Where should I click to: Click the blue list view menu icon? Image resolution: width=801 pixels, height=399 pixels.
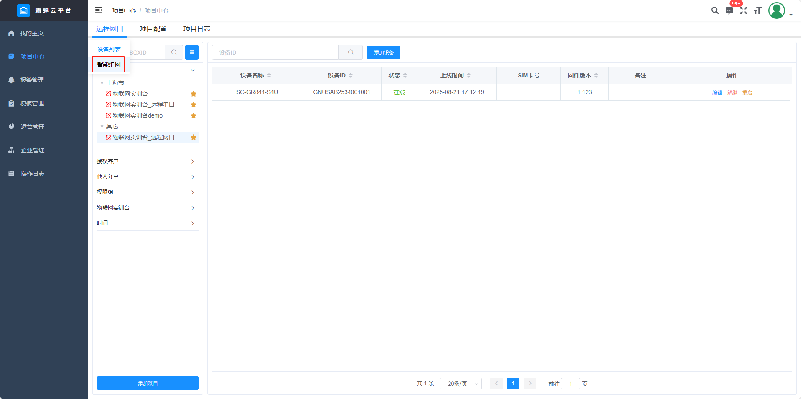(192, 52)
